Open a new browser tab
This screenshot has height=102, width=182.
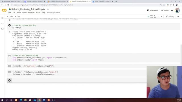pyautogui.click(x=116, y=2)
